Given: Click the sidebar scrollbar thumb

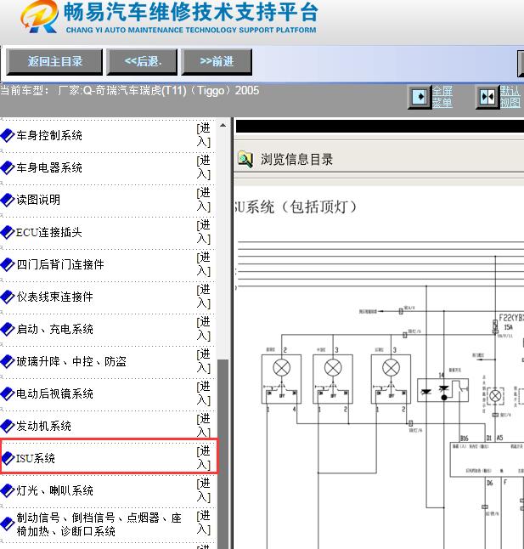Looking at the screenshot, I should tap(223, 454).
